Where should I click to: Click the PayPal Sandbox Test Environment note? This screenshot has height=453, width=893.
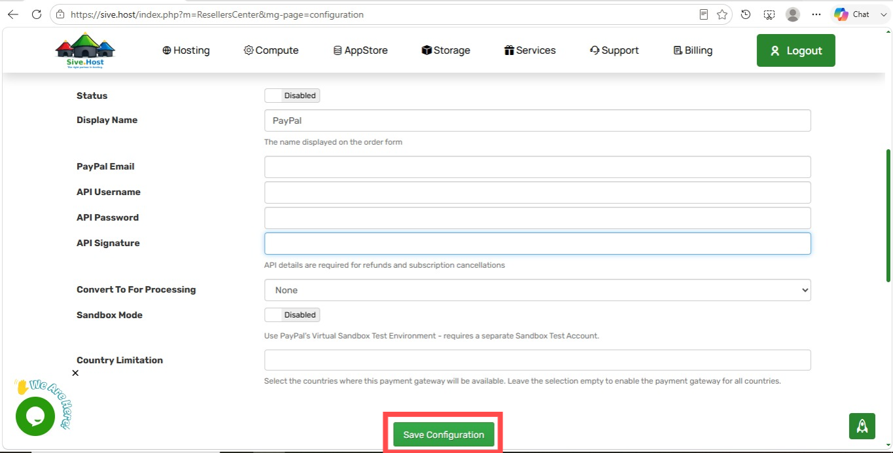(x=432, y=336)
